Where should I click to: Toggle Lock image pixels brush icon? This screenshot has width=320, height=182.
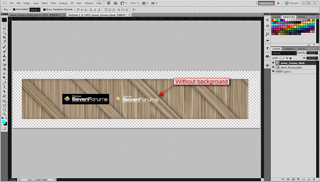click(284, 58)
